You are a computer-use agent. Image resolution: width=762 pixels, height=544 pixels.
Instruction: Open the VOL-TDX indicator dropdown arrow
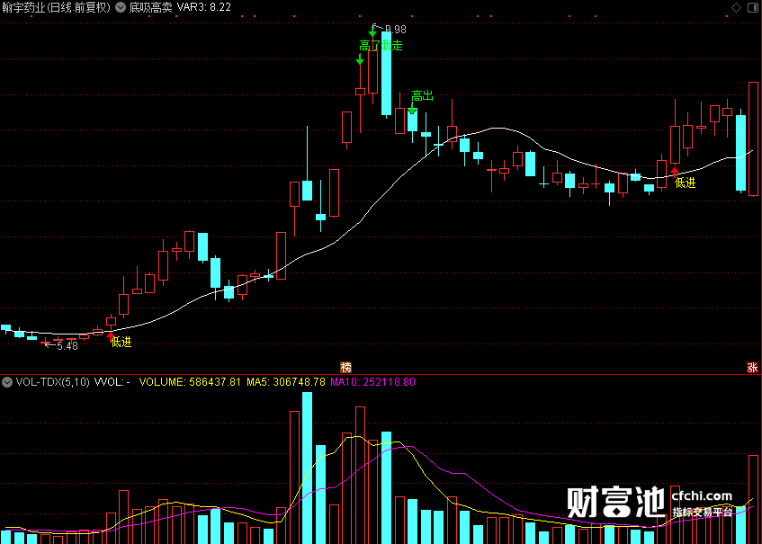7,382
